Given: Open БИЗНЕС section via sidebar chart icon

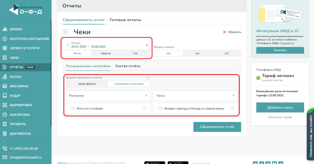Looking at the screenshot, I should coord(5,29).
